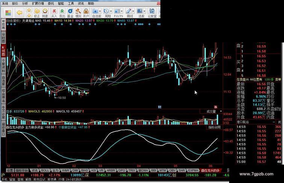Click the 留言 status bar link
This screenshot has width=284, height=183.
pyautogui.click(x=12, y=179)
